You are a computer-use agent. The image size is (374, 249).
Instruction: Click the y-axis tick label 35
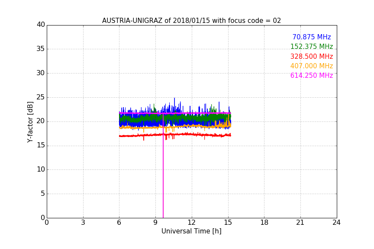pos(41,49)
